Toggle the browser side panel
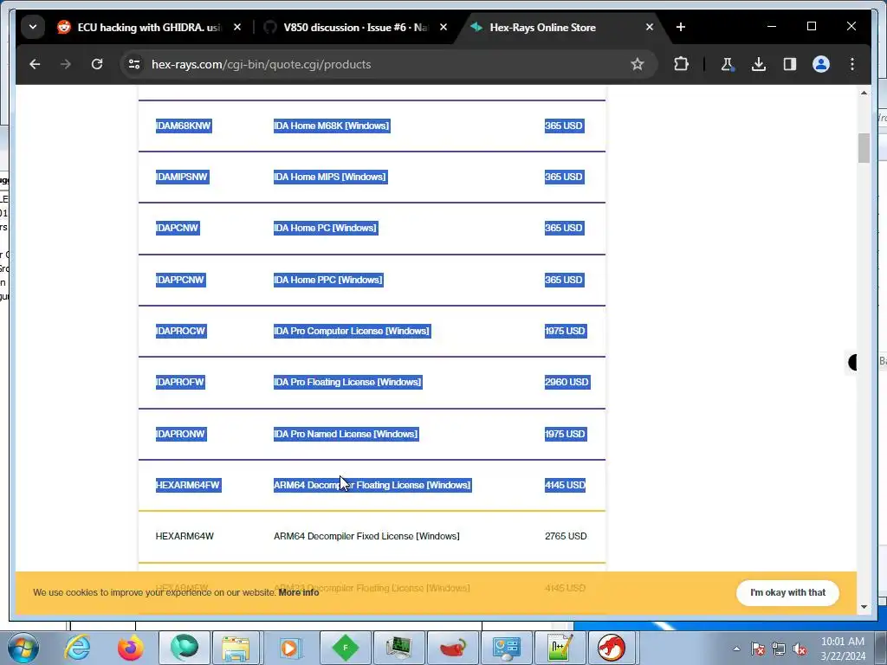887x665 pixels. point(790,64)
